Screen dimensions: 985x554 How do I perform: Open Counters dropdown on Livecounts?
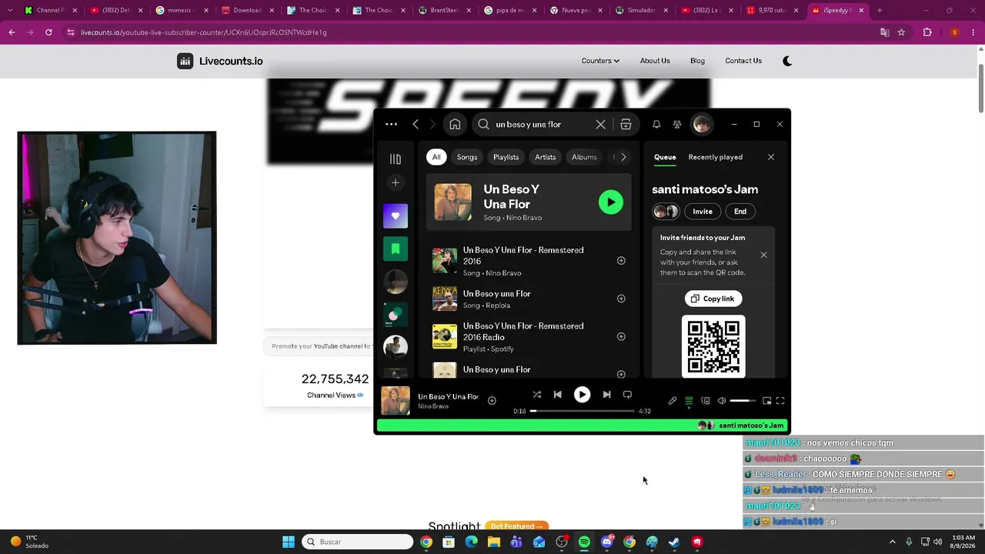coord(600,61)
